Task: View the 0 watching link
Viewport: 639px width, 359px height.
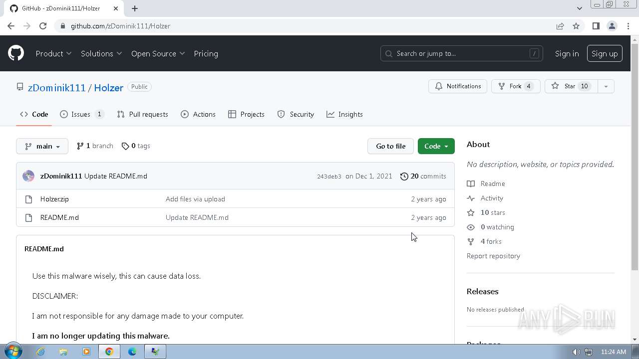Action: pyautogui.click(x=490, y=227)
